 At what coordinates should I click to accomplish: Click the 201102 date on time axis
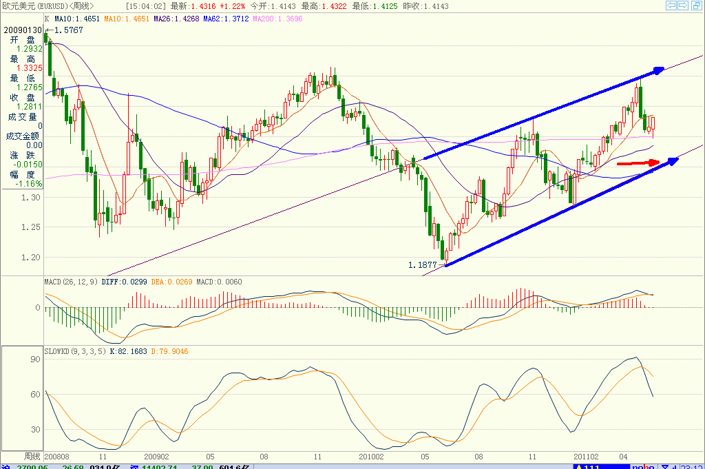pyautogui.click(x=586, y=457)
